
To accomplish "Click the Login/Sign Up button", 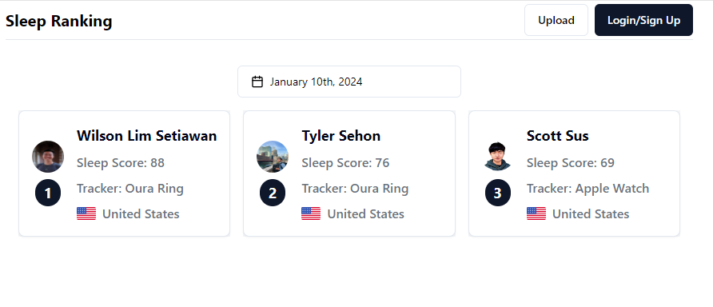I will point(644,20).
